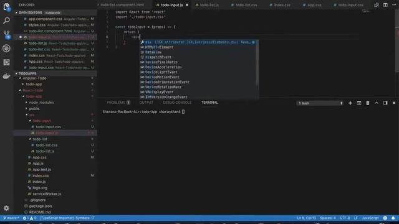
Task: Open logo.svg file in tree
Action: click(x=55, y=188)
